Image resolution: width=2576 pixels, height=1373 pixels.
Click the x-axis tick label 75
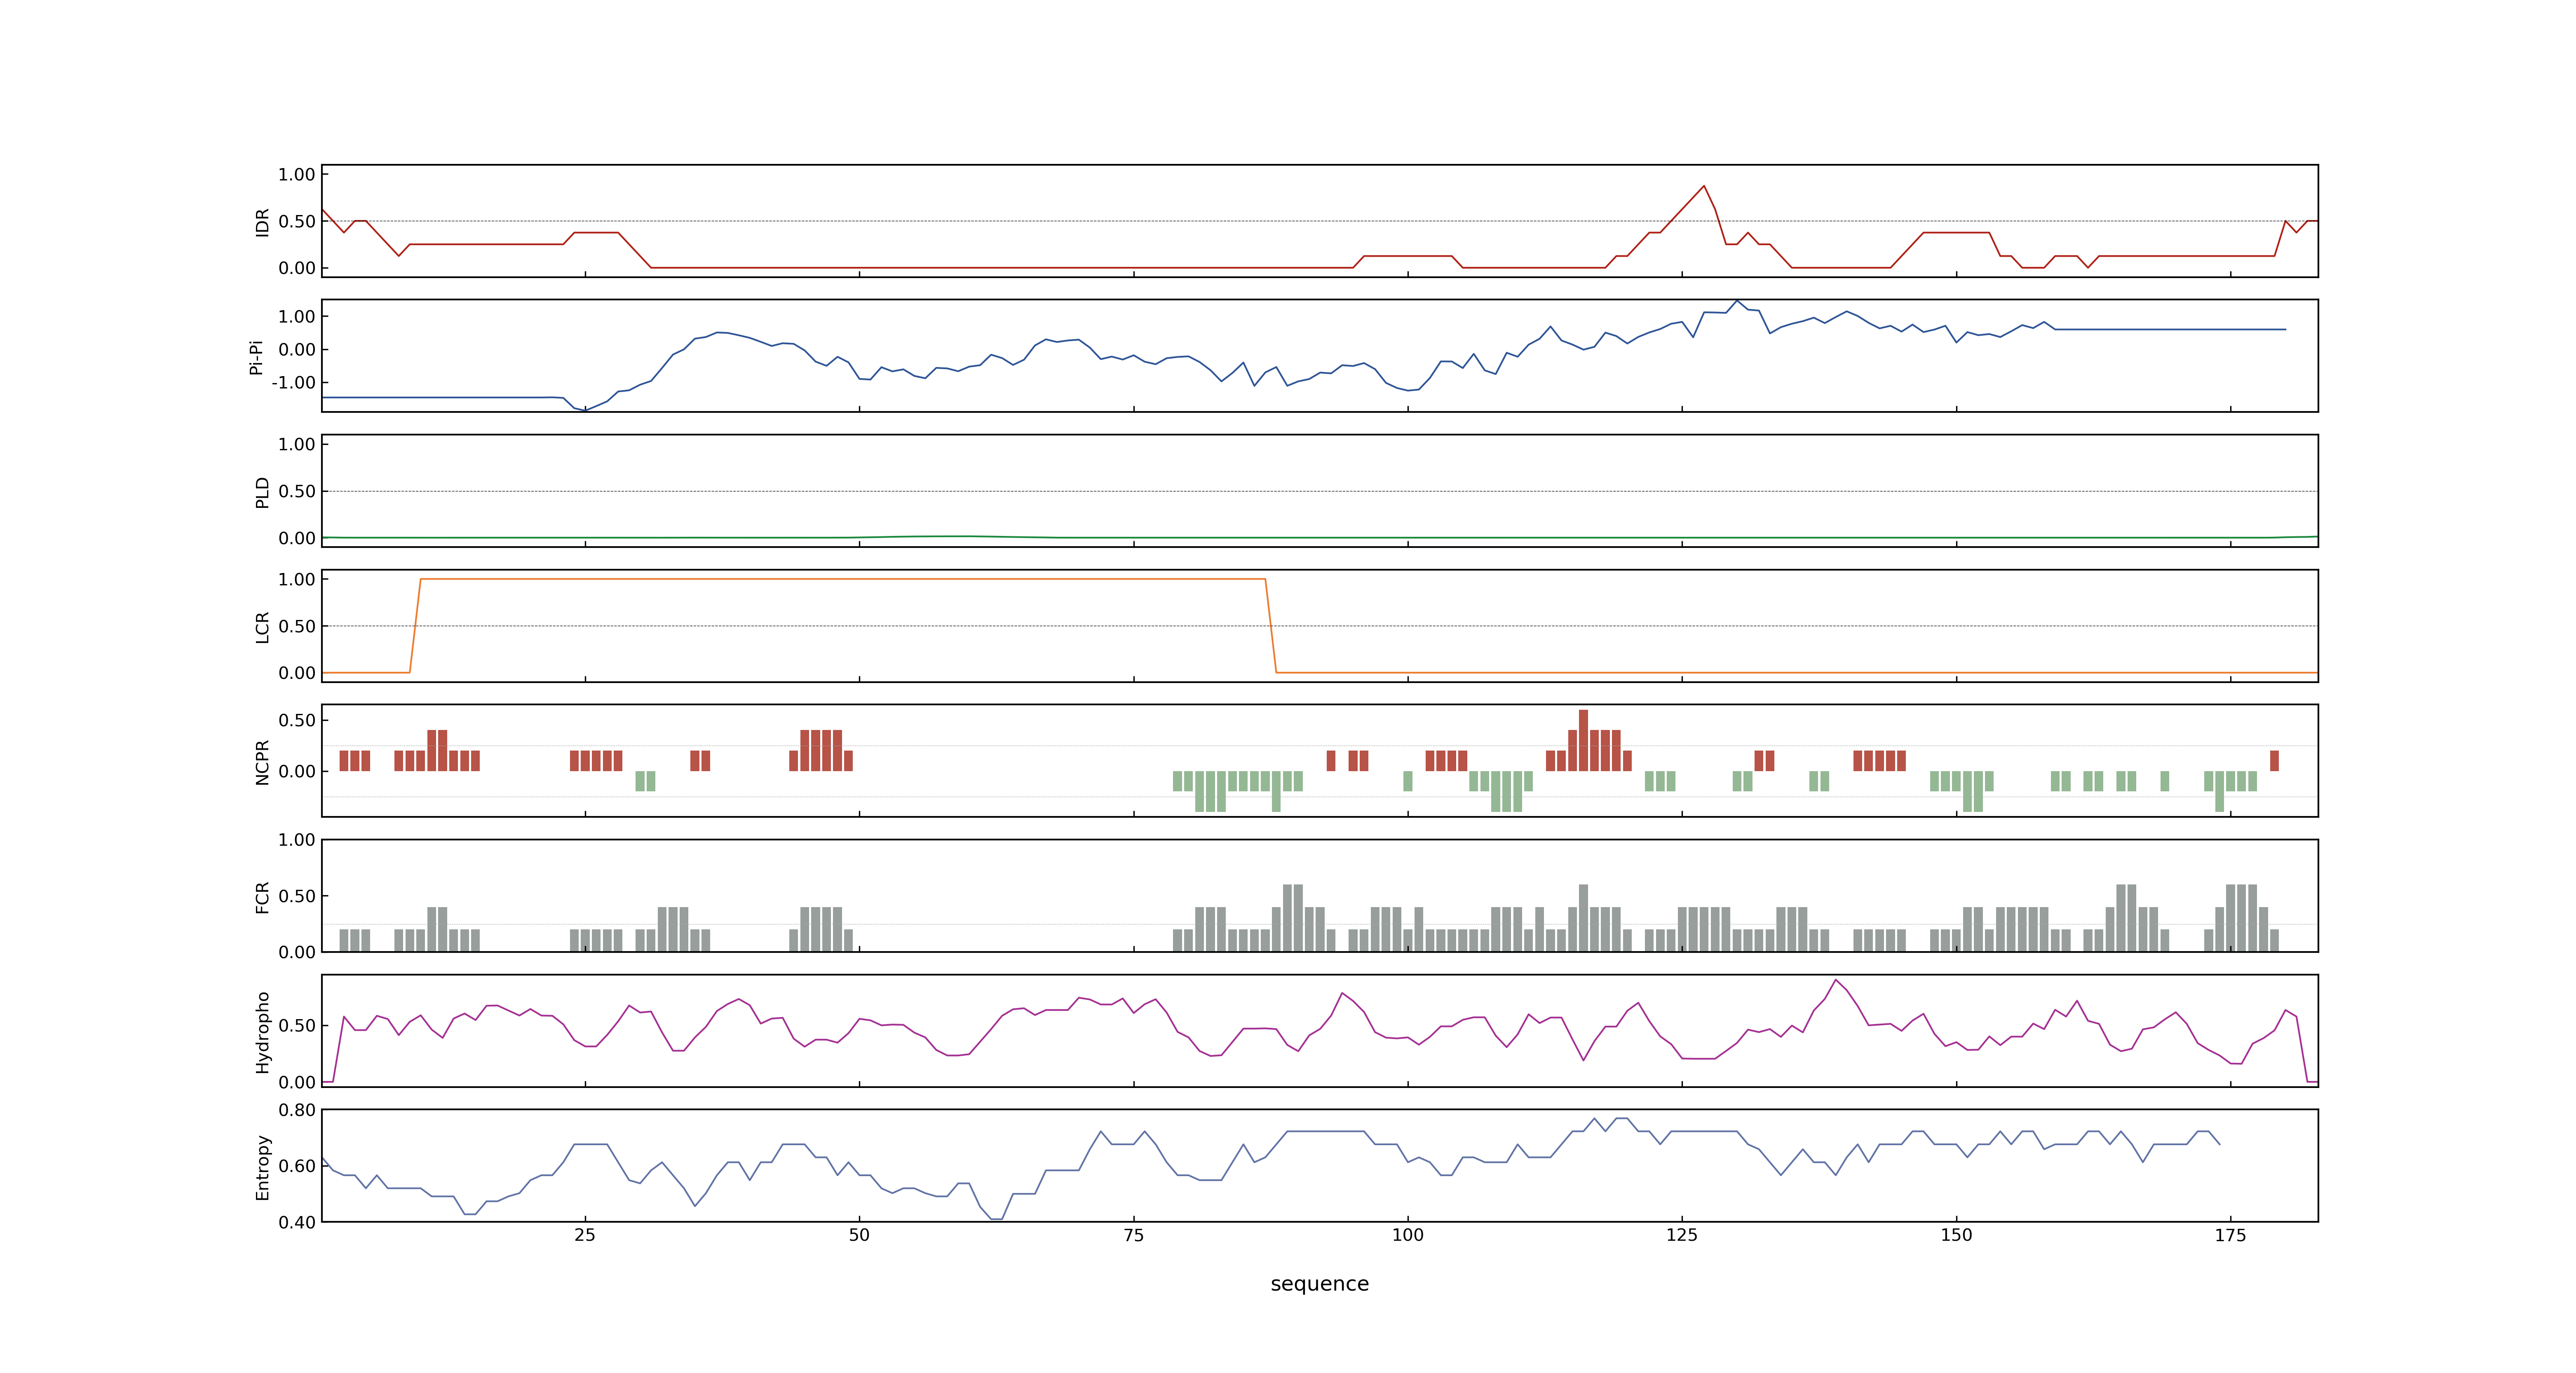click(1133, 1235)
